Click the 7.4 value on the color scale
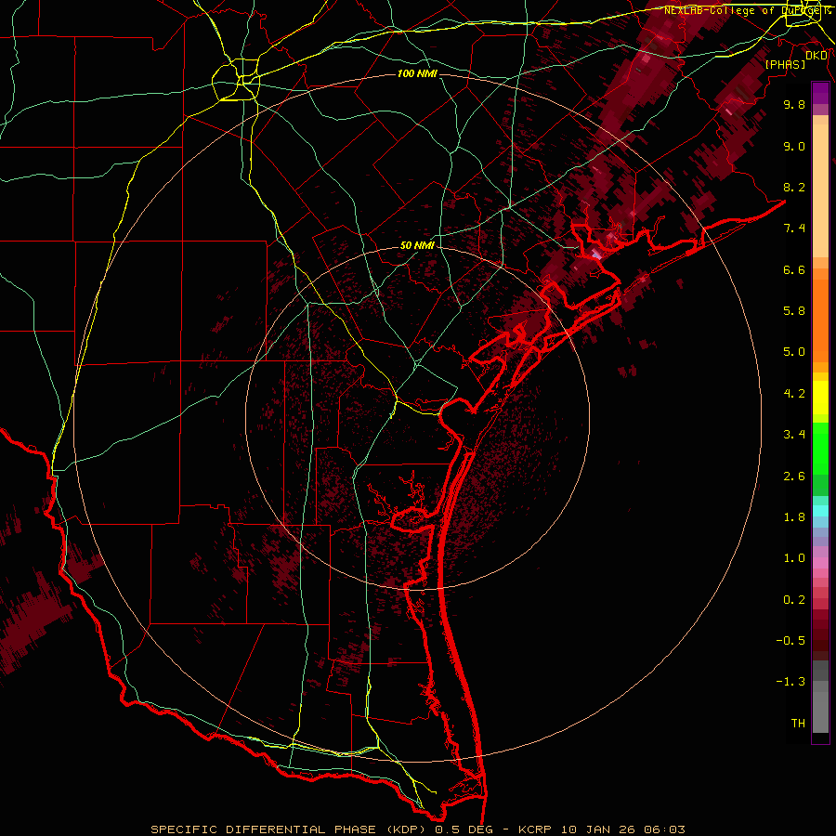This screenshot has height=836, width=836. coord(794,229)
